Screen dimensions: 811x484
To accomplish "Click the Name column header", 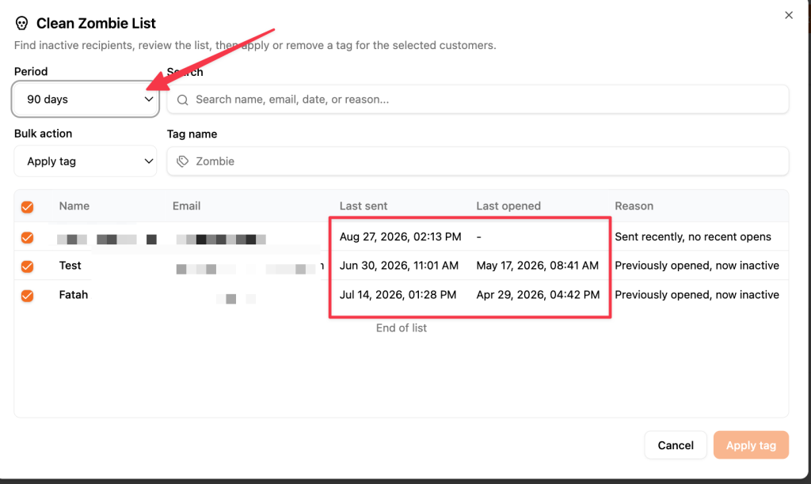I will point(74,206).
